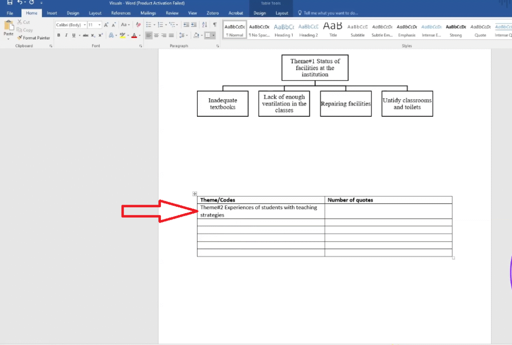Click the Tell me what you want search box
512x345 pixels.
[330, 13]
